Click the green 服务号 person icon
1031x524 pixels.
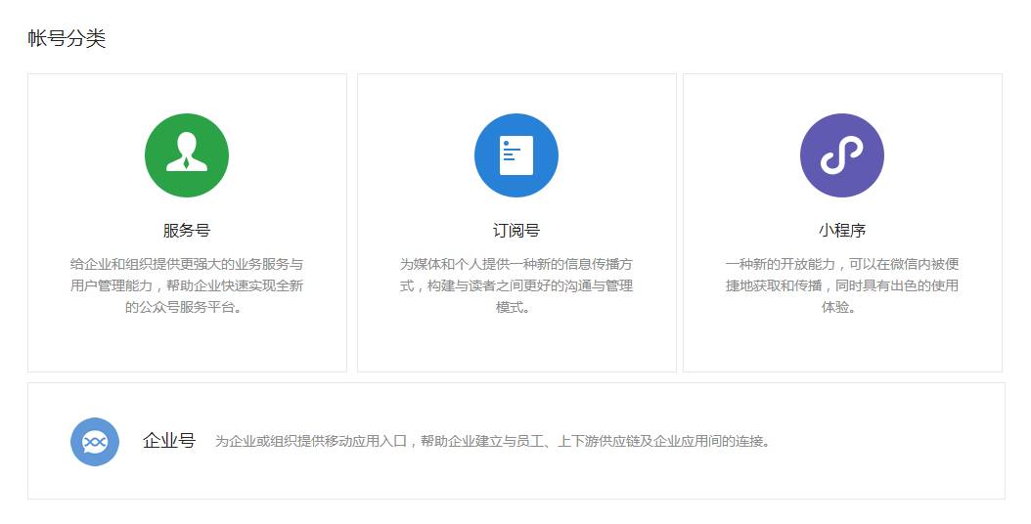click(187, 155)
